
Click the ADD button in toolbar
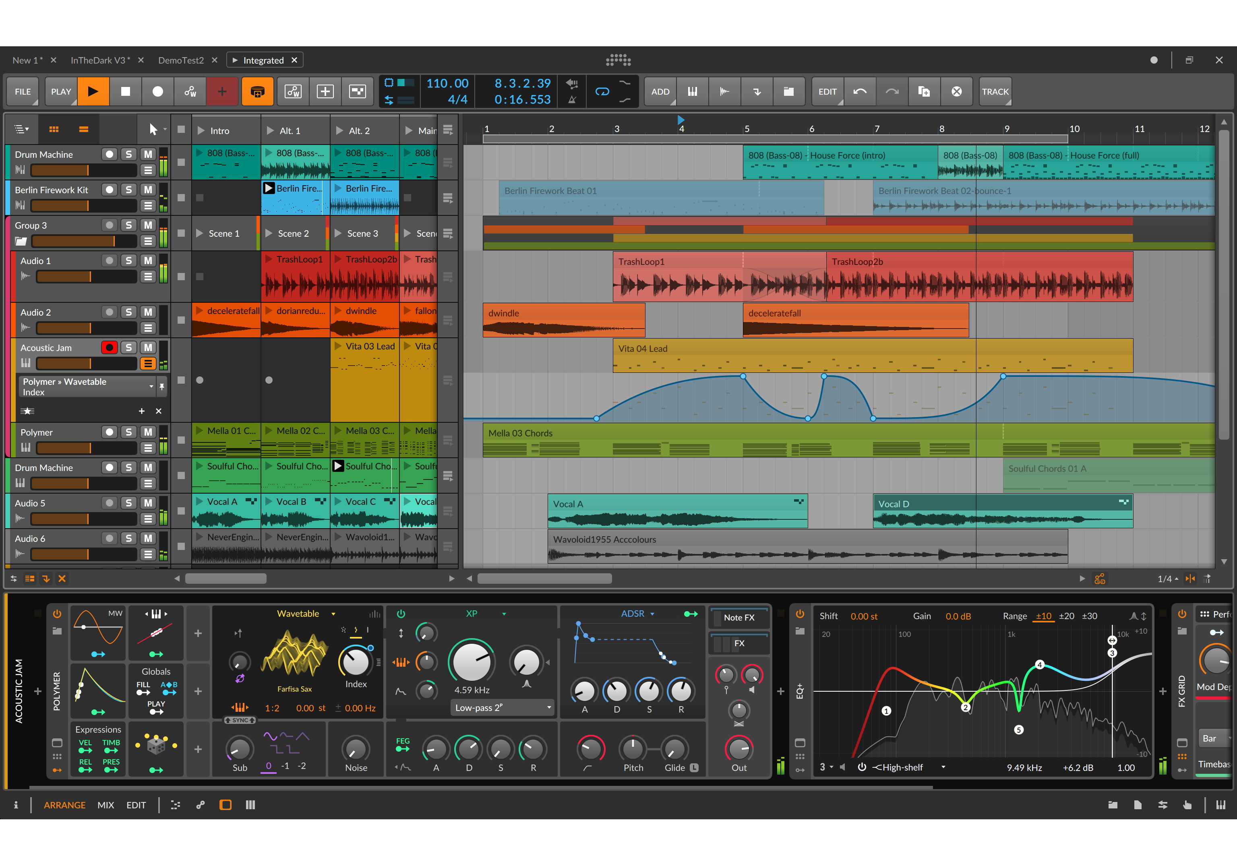click(660, 91)
